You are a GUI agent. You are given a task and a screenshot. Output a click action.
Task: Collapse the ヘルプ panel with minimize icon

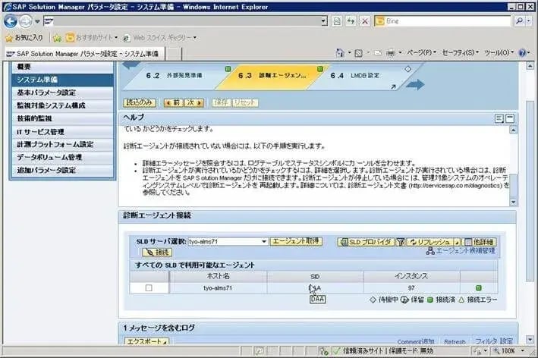pyautogui.click(x=510, y=118)
